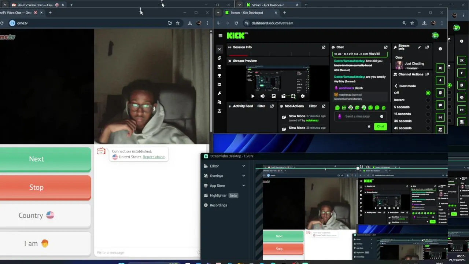This screenshot has height=264, width=469.
Task: Open Activity Feed Filter
Action: [x=261, y=106]
